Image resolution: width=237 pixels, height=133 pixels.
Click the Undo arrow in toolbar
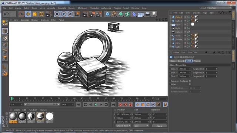(x=6, y=14)
